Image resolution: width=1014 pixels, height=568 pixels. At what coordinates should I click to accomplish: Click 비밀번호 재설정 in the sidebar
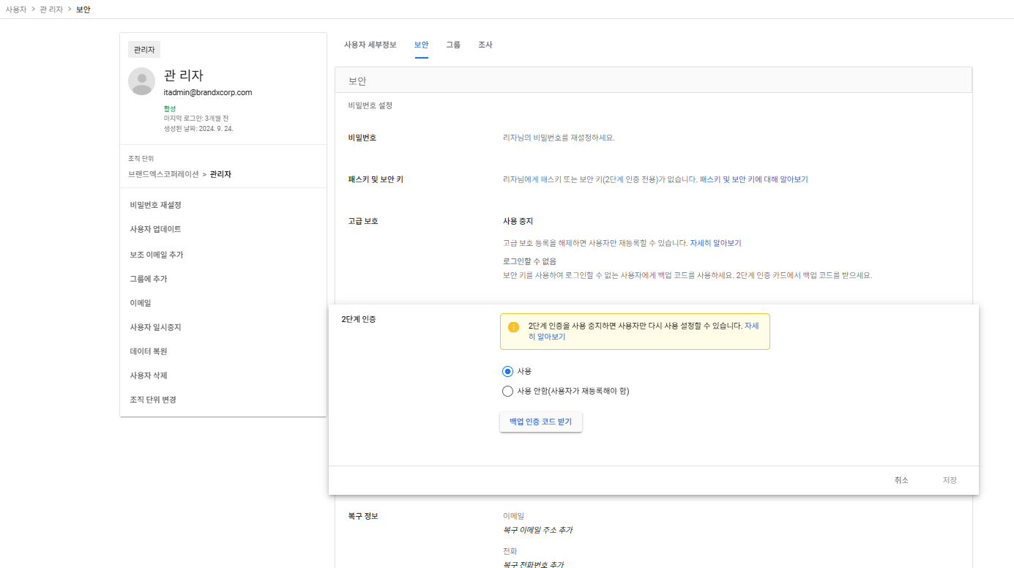pyautogui.click(x=155, y=205)
